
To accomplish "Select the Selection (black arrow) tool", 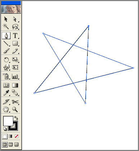I will point(6,19).
